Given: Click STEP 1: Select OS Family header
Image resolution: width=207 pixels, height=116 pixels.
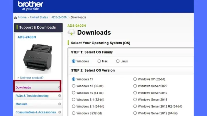Looking at the screenshot, I should click(92, 52).
